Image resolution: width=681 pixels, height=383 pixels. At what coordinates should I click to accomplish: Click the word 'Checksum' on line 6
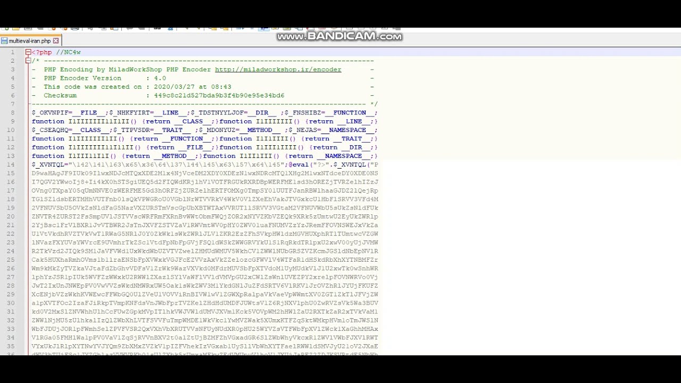click(x=60, y=95)
